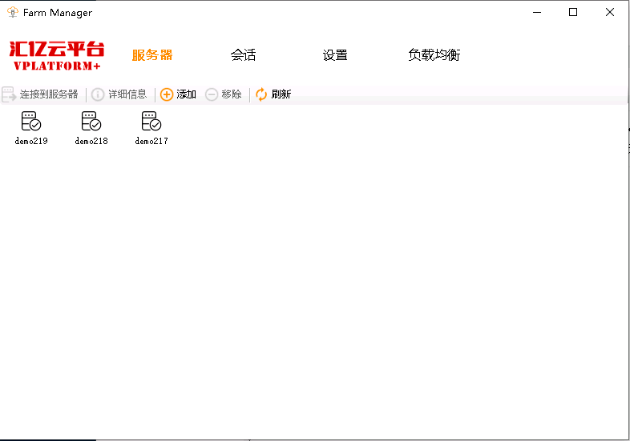
Task: Select the demo218 server icon
Action: (x=91, y=122)
